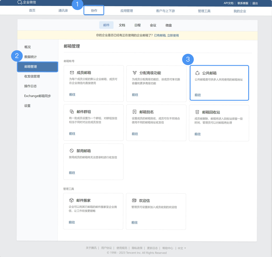Screen dimensions: 272x257
Task: Select the 邮件 sub-tab
Action: click(106, 25)
